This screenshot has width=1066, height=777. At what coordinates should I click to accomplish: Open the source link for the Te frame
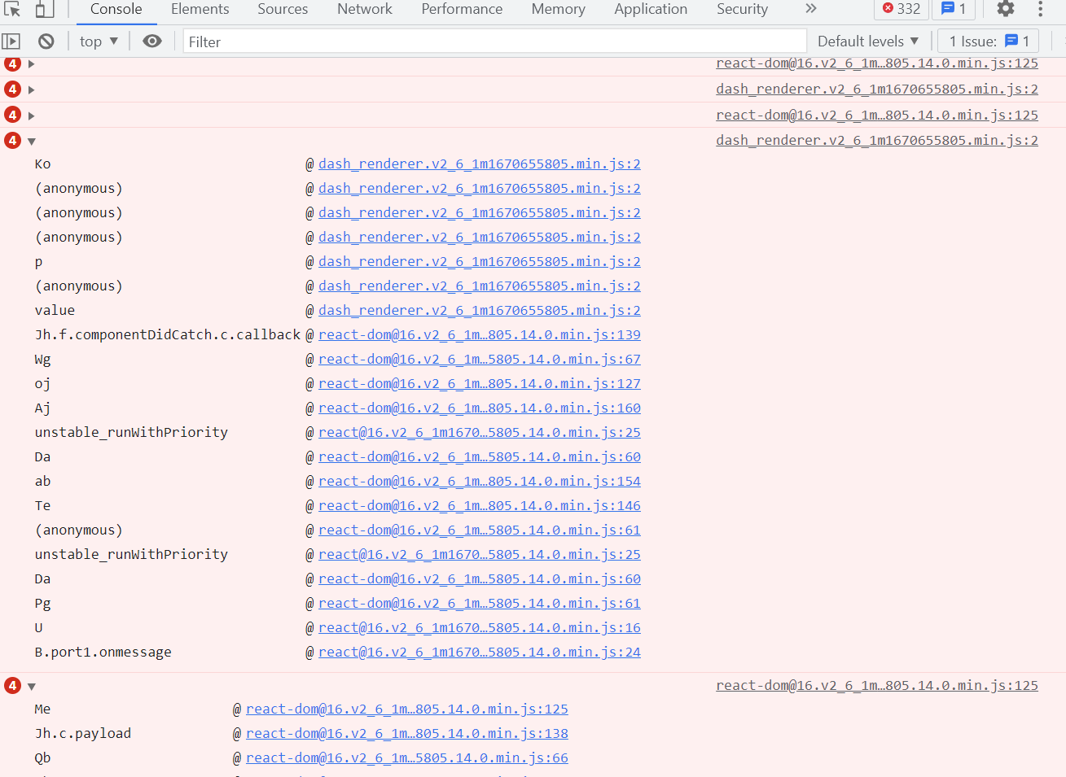click(480, 506)
